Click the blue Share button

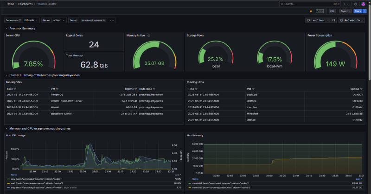pos(358,11)
